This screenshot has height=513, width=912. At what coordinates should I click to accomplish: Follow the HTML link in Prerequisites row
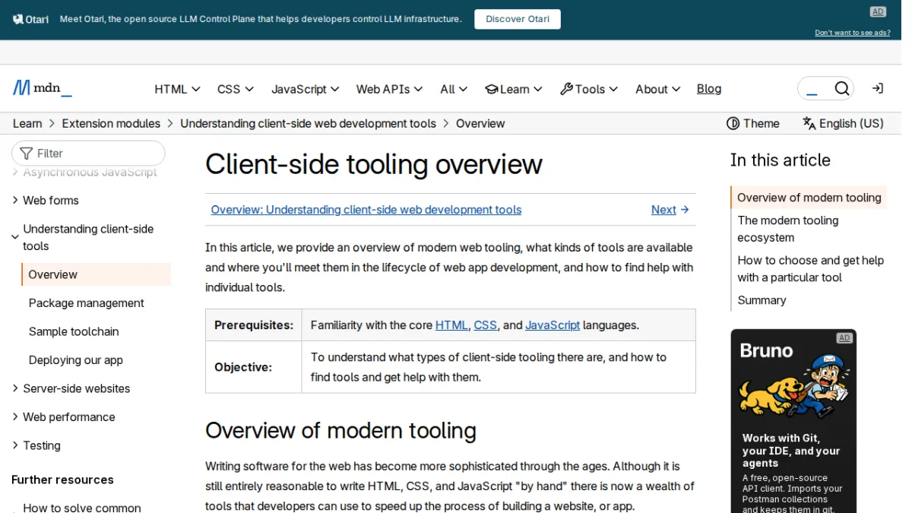[x=451, y=325]
